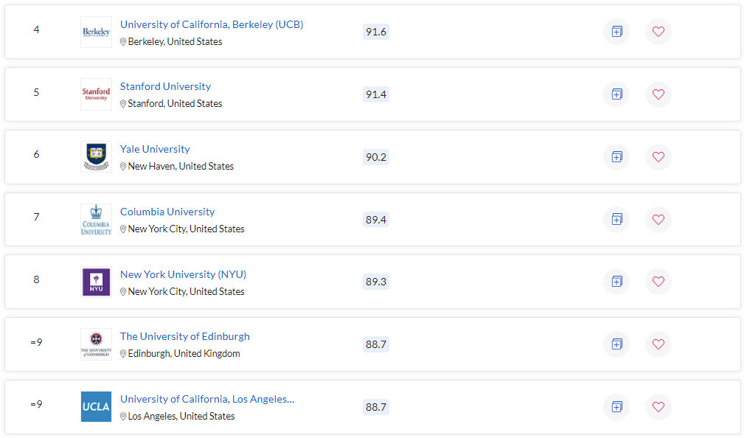Add Stanford University to compare list

pos(616,94)
